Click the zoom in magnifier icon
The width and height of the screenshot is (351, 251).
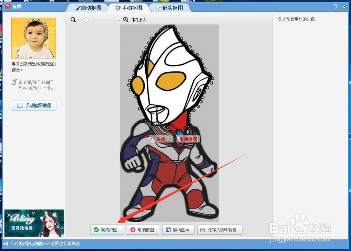coord(126,20)
